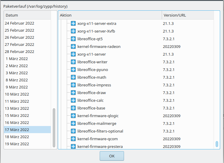Select the libreoffice-writer package name

[92, 62]
